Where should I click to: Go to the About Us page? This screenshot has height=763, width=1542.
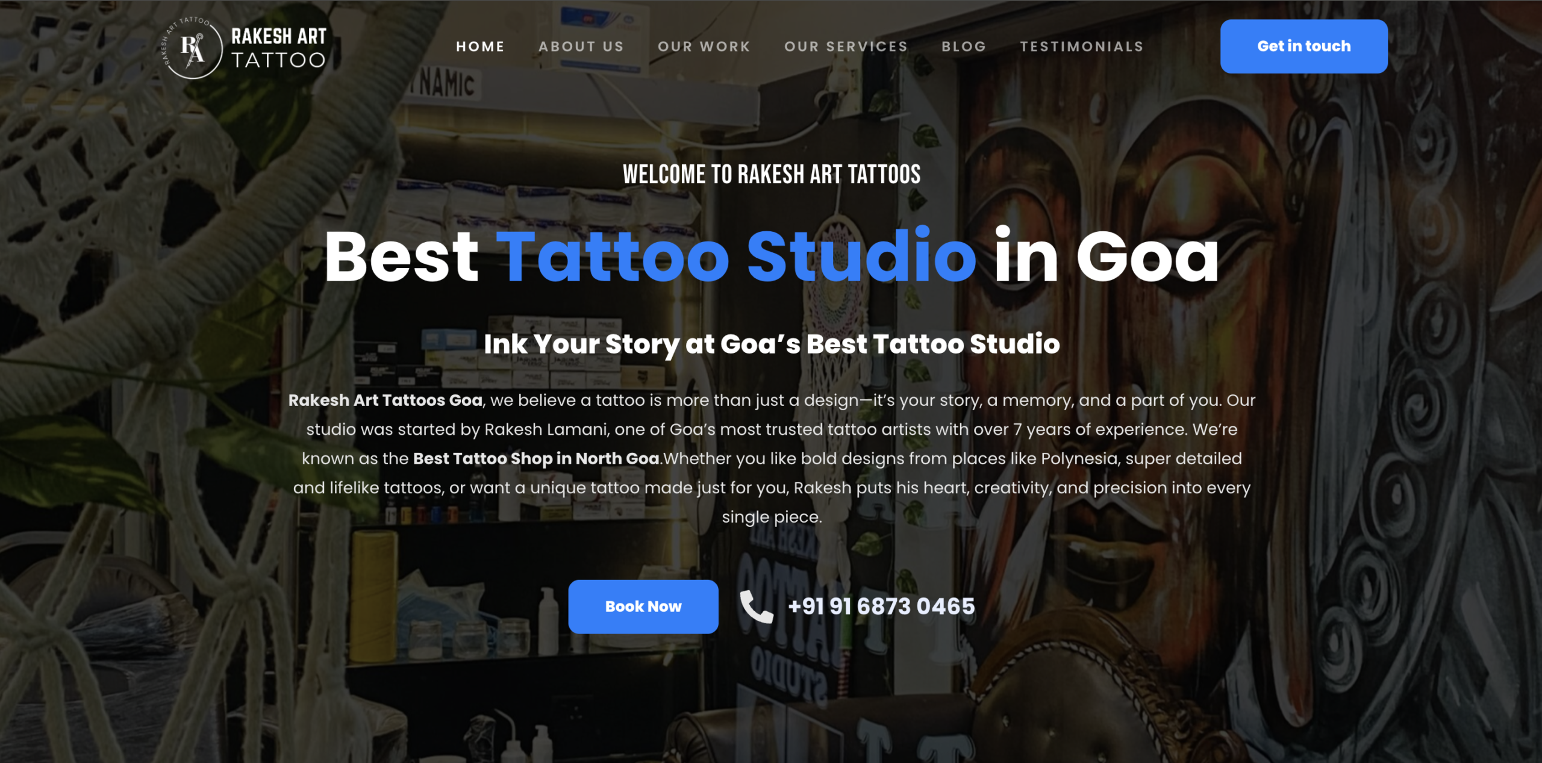tap(581, 46)
